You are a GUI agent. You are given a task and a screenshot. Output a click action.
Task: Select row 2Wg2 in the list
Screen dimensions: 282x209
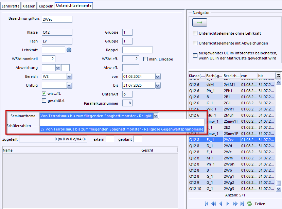click(x=232, y=182)
